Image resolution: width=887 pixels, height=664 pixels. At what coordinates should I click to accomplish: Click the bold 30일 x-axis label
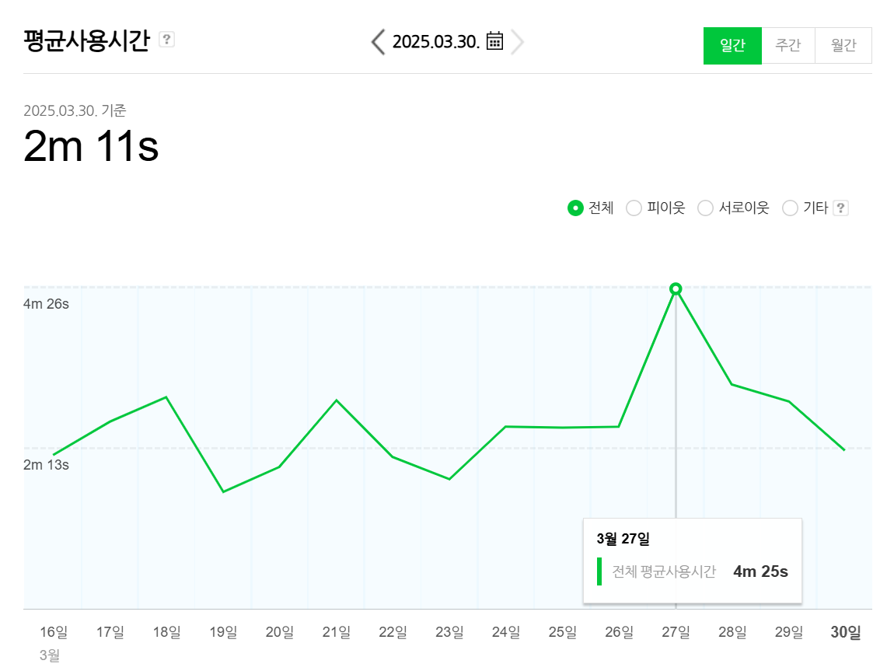[846, 632]
